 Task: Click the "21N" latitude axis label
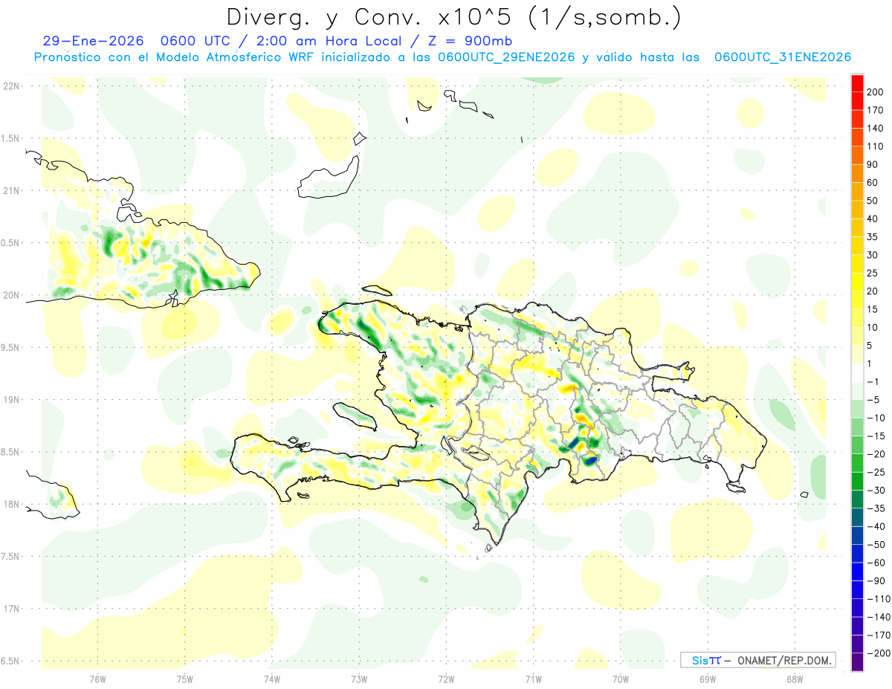coord(11,191)
